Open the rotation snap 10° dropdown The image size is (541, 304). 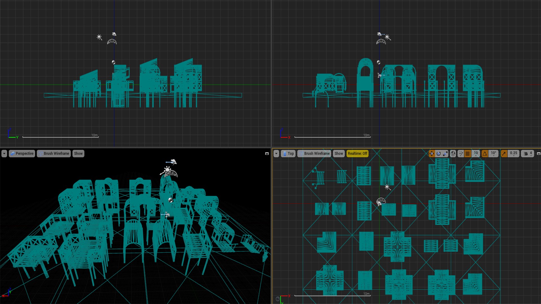pos(493,153)
